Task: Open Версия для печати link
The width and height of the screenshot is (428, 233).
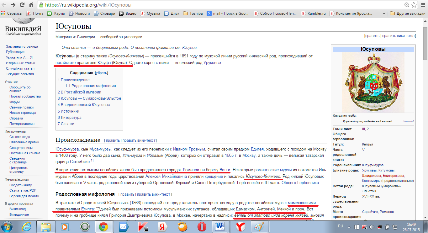Action: (x=24, y=196)
